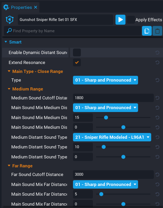Screen dimensions: 163x208
Task: Reset Far Sound Cutoff Distance value
Action: tap(157, 175)
